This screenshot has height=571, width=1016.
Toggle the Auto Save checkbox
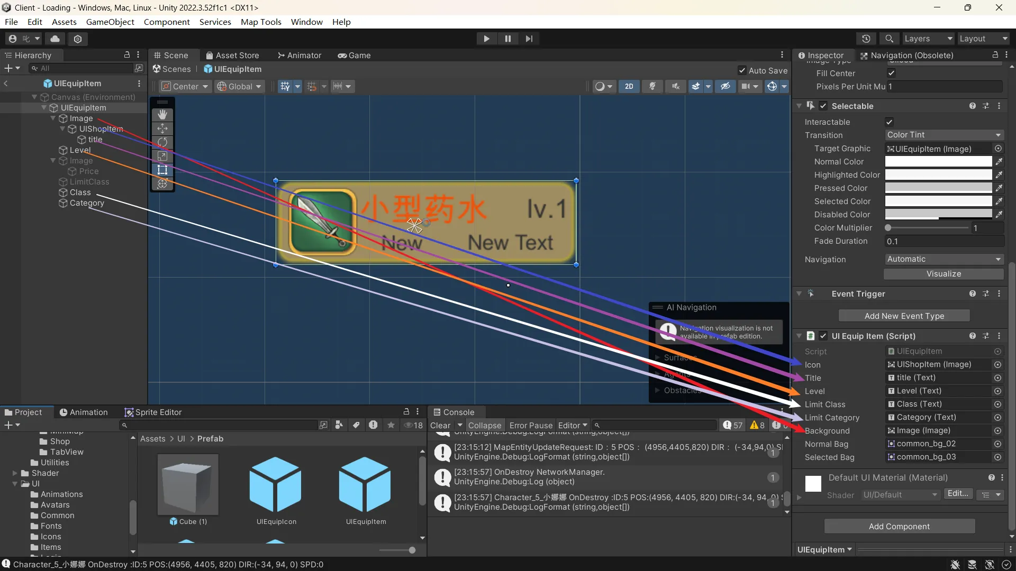pos(742,70)
